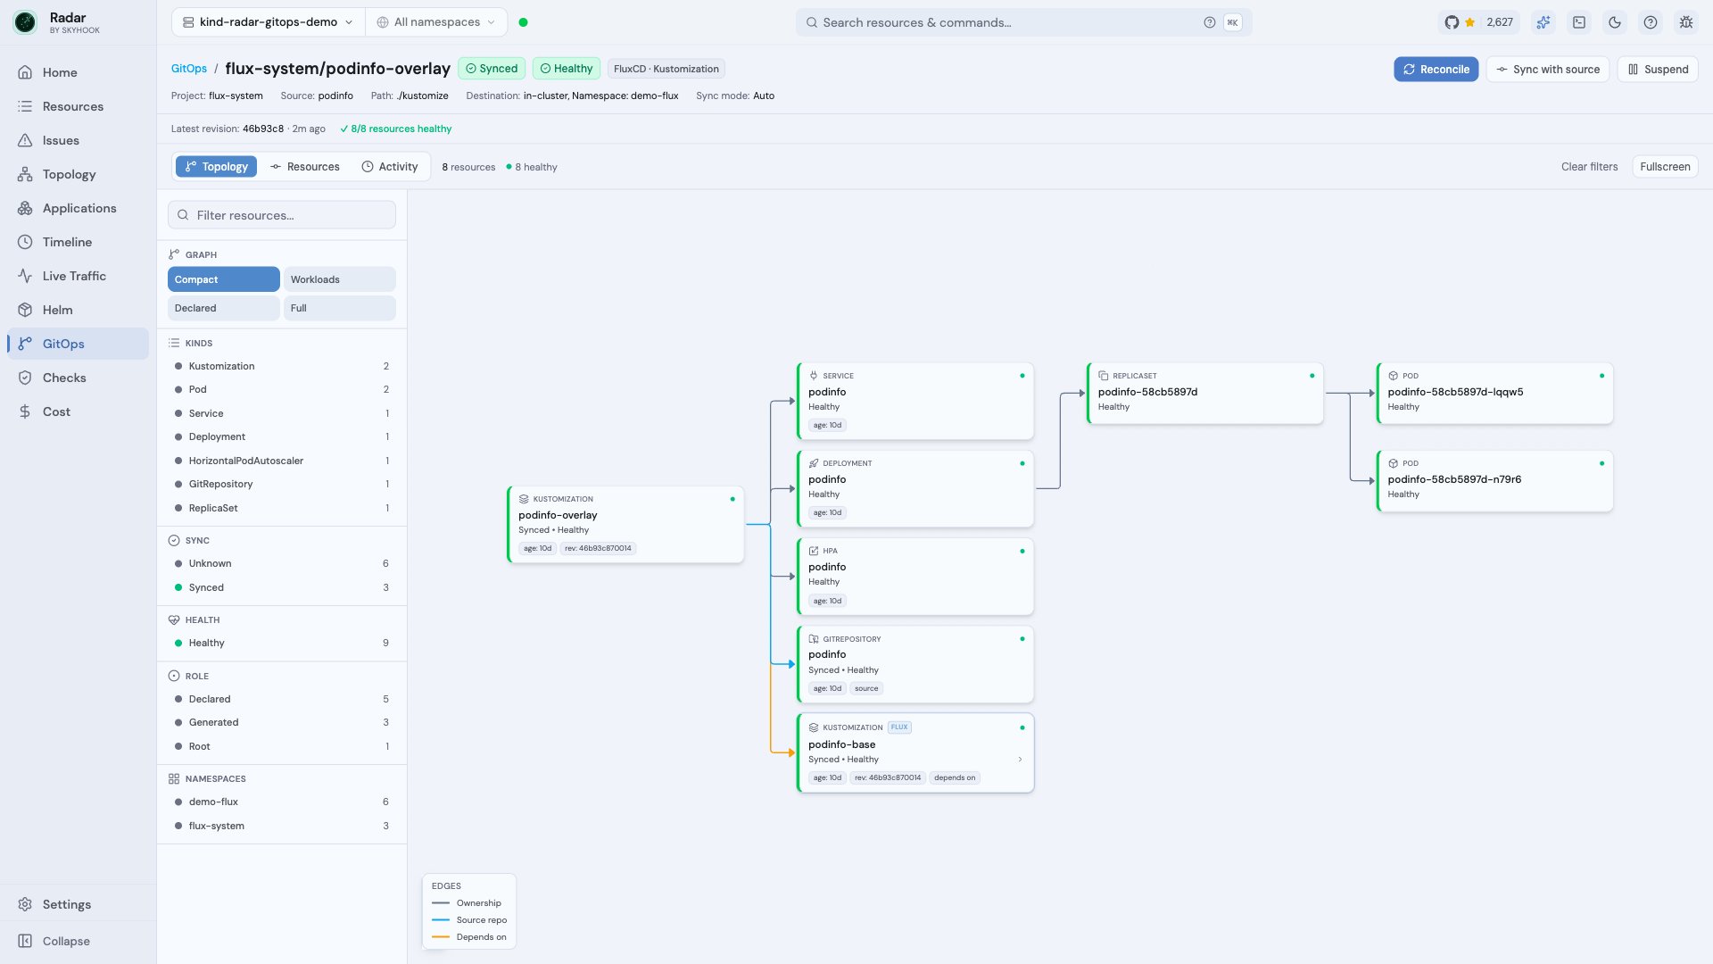
Task: Switch to the Activity tab
Action: pos(389,167)
